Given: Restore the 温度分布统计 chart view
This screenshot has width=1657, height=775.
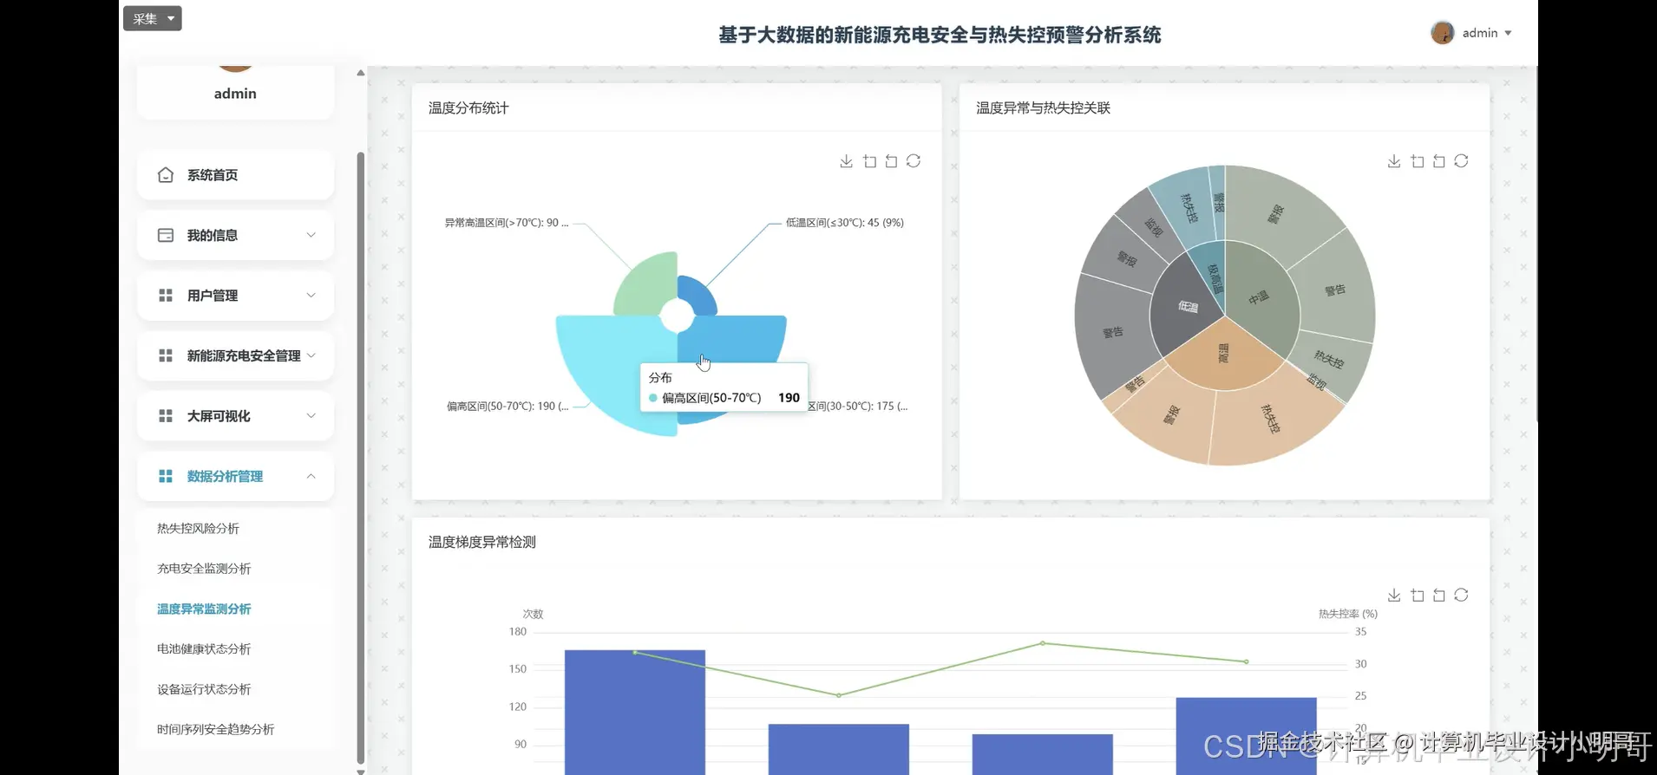Looking at the screenshot, I should coord(914,161).
